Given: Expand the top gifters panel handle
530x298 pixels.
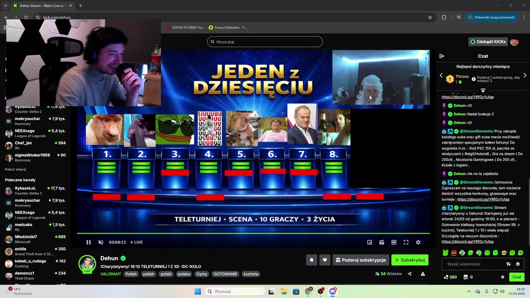Looking at the screenshot, I should 483,90.
